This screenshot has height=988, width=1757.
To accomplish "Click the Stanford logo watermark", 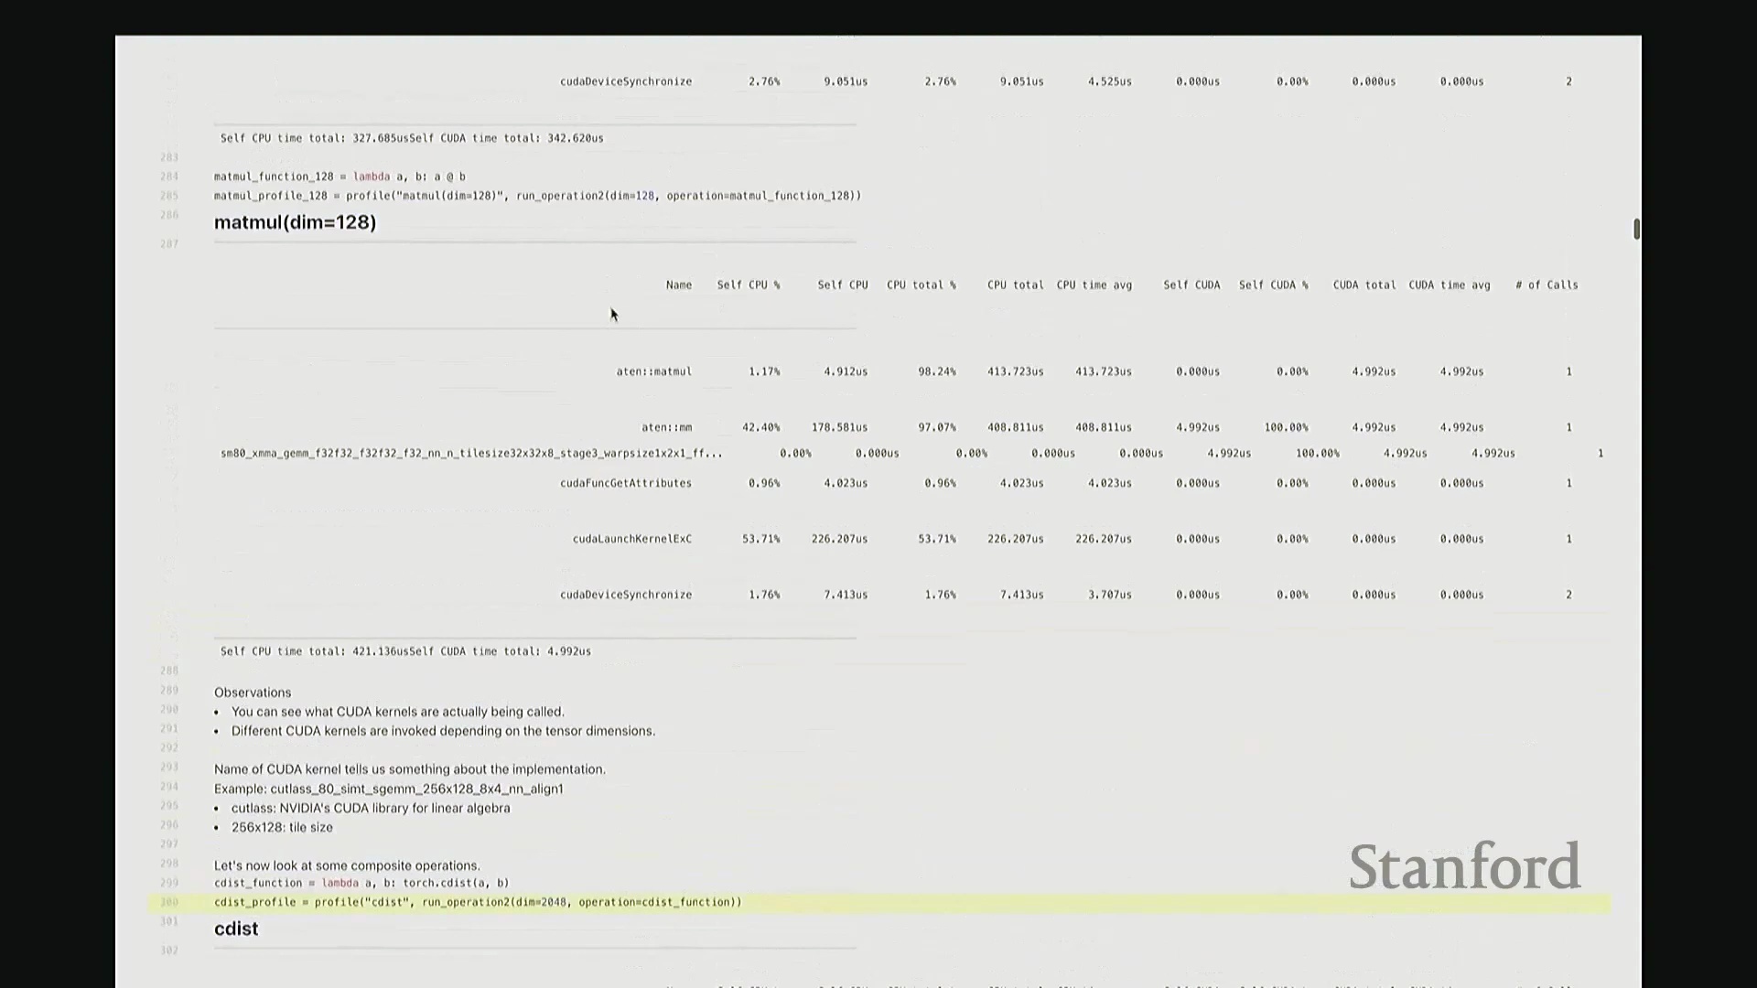I will pyautogui.click(x=1464, y=866).
